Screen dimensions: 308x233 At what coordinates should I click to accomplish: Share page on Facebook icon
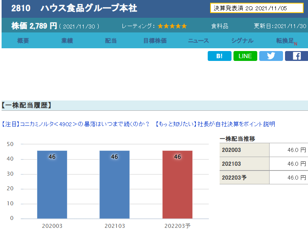(x=297, y=56)
